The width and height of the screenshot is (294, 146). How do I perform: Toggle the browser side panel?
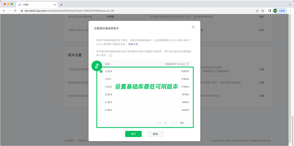click(269, 11)
